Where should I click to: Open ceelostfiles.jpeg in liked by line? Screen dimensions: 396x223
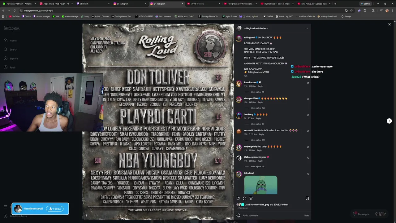[x=261, y=205]
